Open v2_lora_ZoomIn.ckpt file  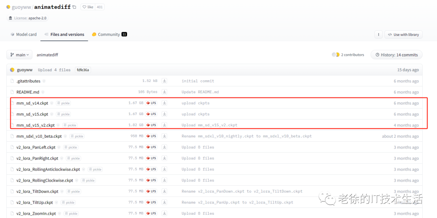point(36,213)
